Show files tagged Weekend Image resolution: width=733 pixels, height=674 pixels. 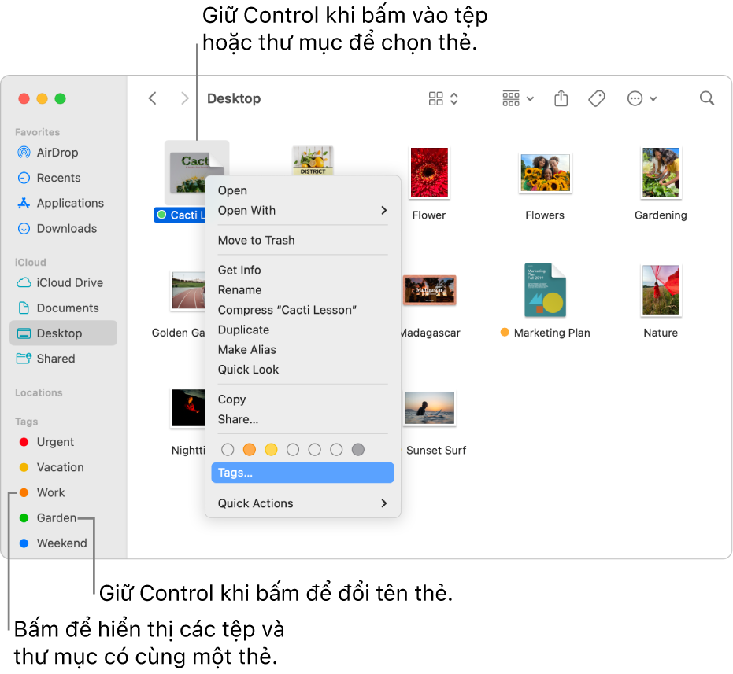coord(63,543)
